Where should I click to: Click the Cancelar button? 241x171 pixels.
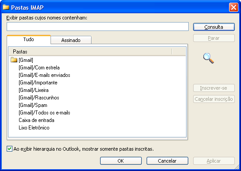(167, 161)
